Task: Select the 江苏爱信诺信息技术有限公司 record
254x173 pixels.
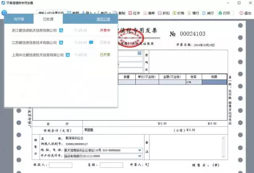Action: [x=61, y=42]
